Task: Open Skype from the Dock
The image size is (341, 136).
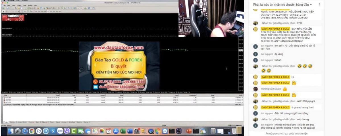Action: click(x=53, y=131)
